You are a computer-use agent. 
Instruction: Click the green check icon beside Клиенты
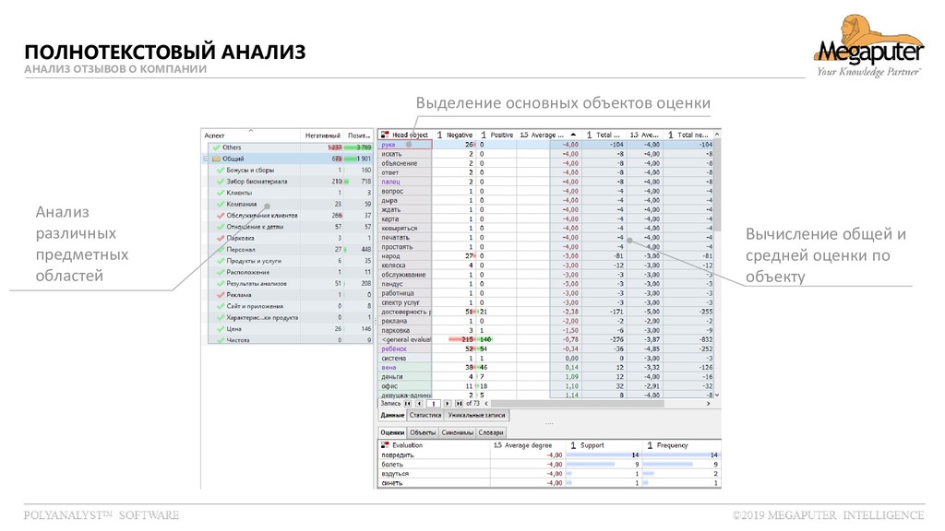[221, 193]
